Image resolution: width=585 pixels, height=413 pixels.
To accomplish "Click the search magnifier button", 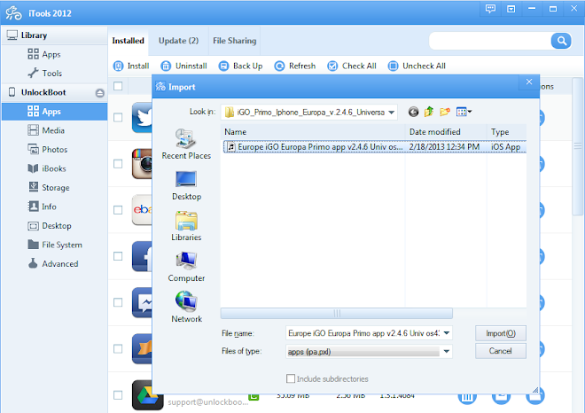I will 561,41.
